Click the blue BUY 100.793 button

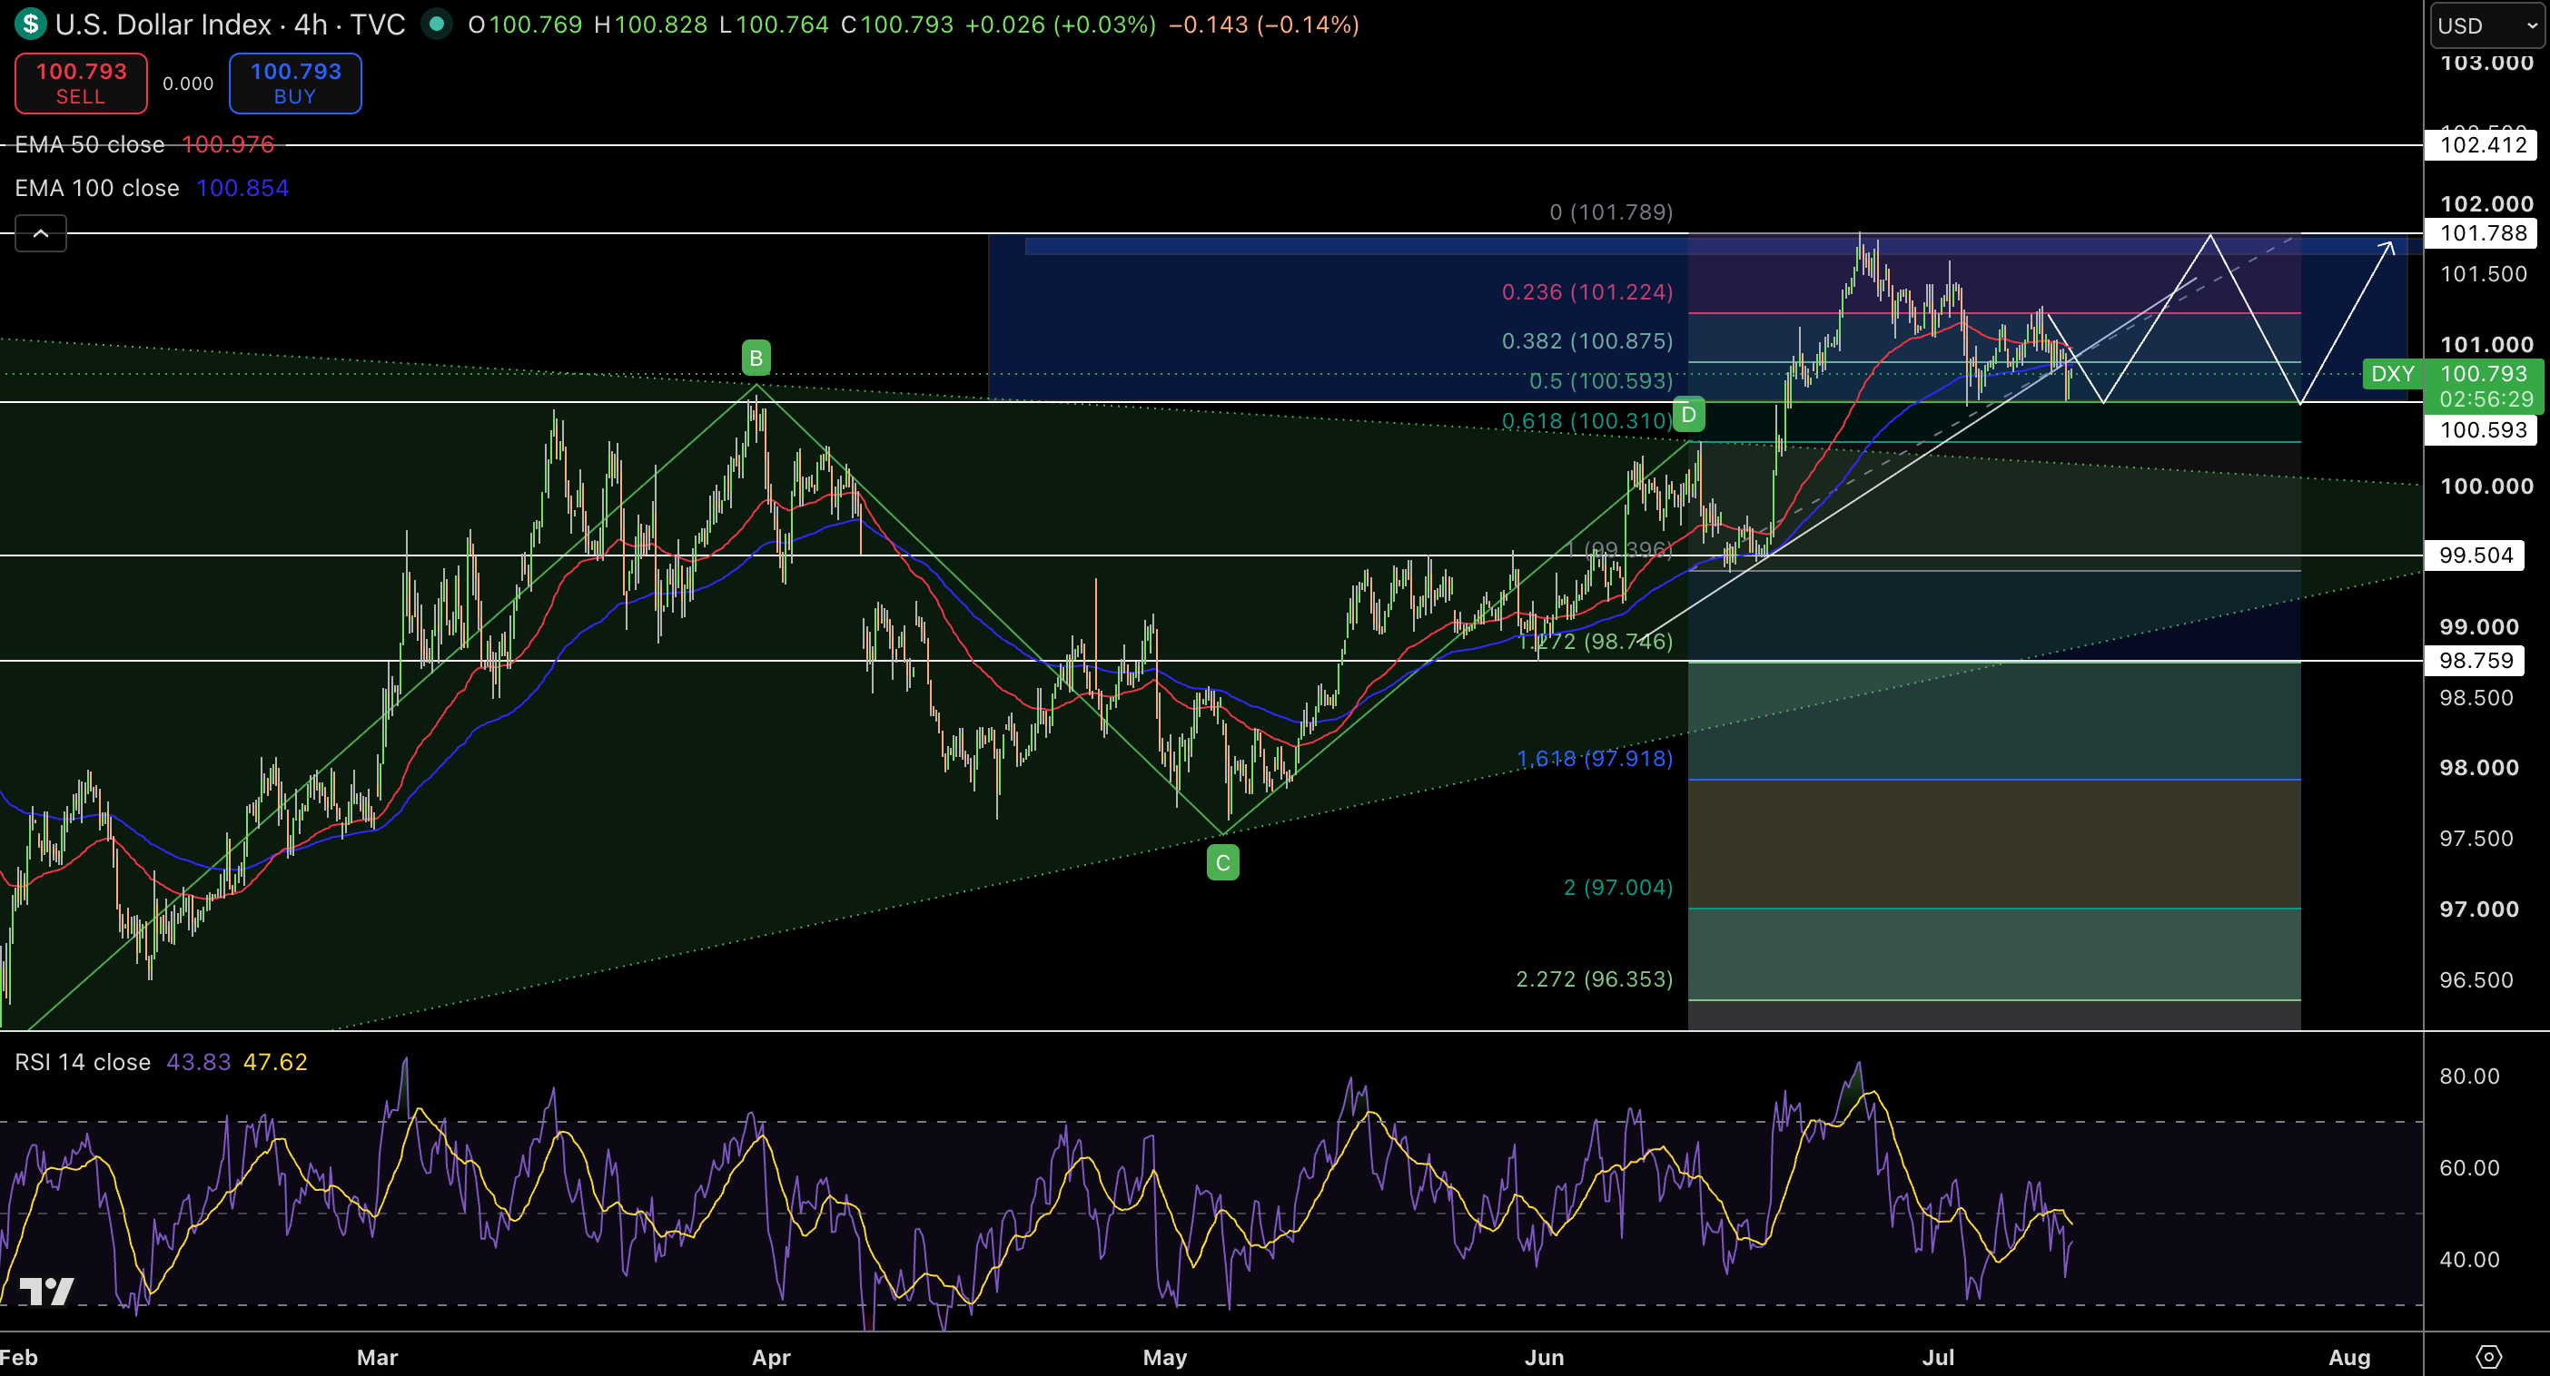pyautogui.click(x=295, y=84)
